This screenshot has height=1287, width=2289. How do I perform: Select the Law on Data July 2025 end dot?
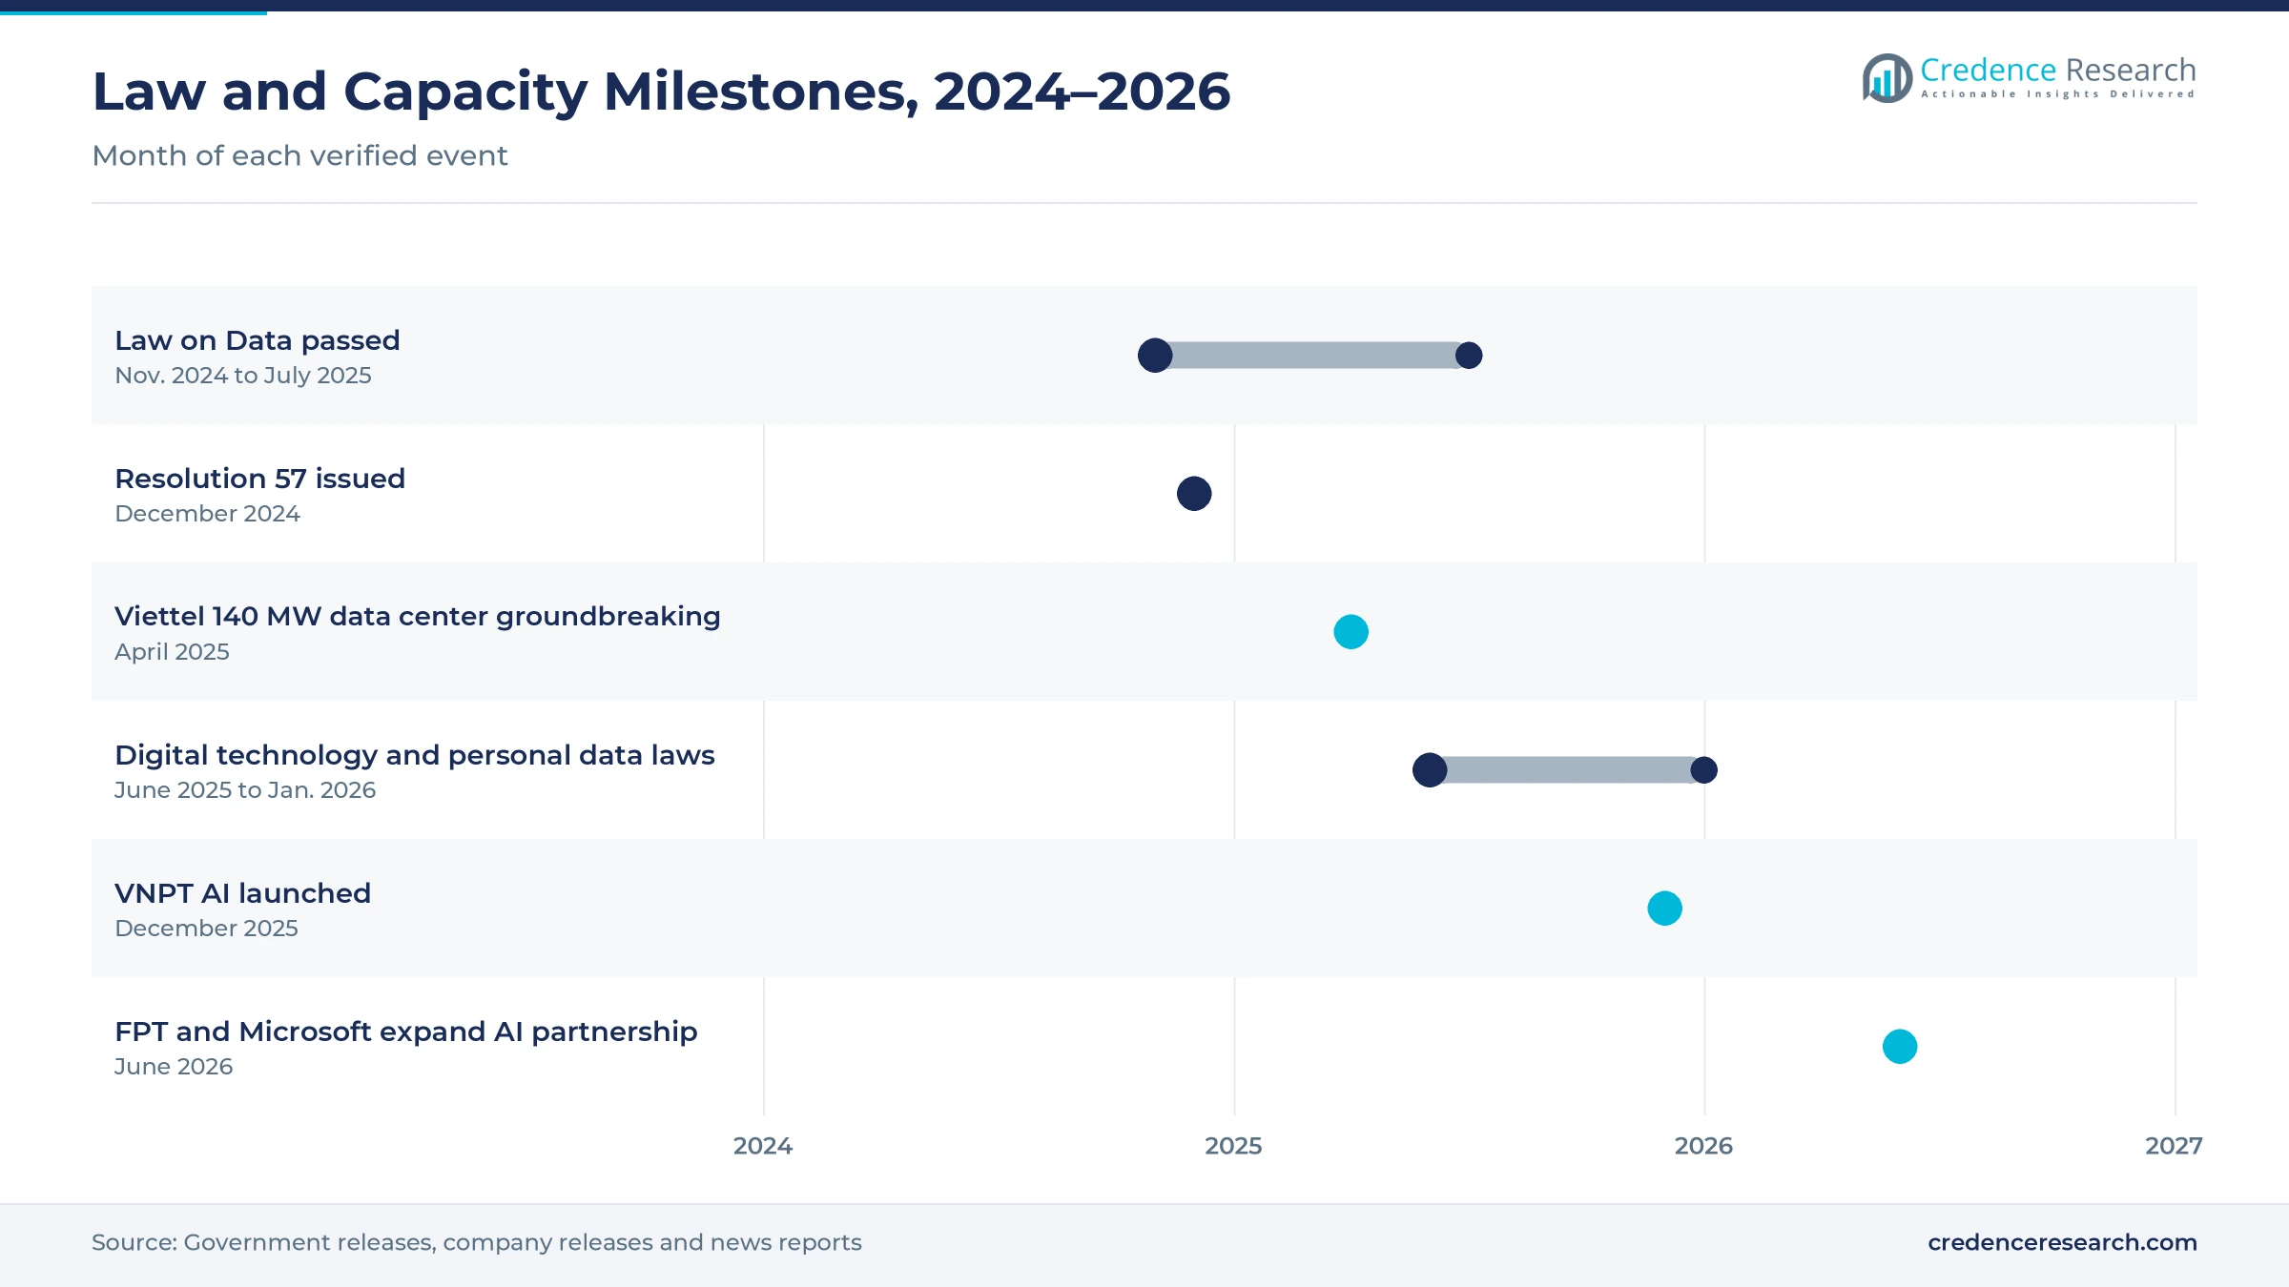(1469, 356)
